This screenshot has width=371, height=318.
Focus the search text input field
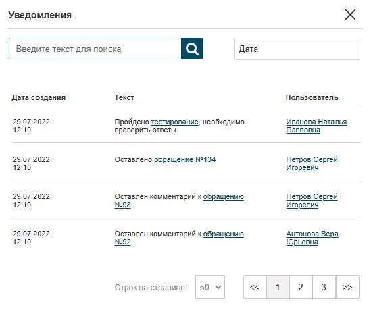(x=95, y=49)
